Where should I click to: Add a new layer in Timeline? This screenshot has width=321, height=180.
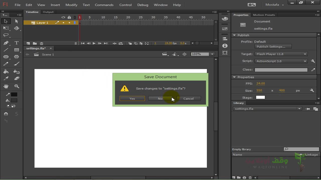pyautogui.click(x=28, y=43)
